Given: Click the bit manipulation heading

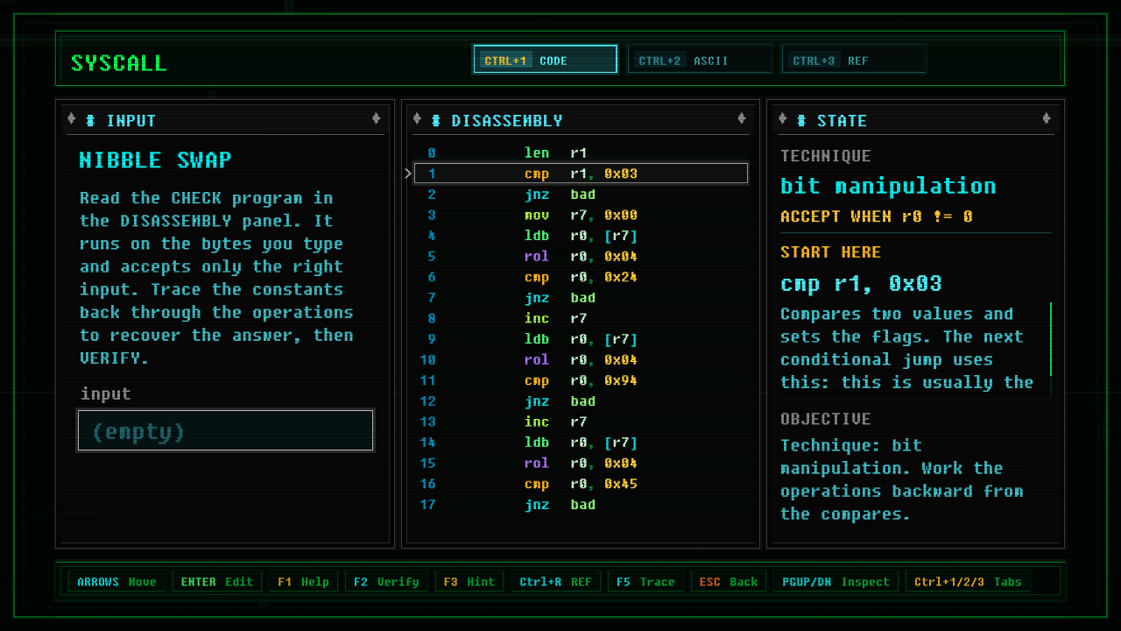Looking at the screenshot, I should point(888,186).
